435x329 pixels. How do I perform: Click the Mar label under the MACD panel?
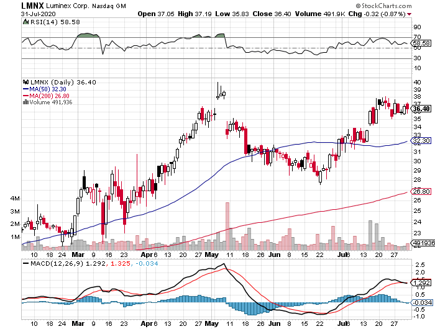point(78,323)
